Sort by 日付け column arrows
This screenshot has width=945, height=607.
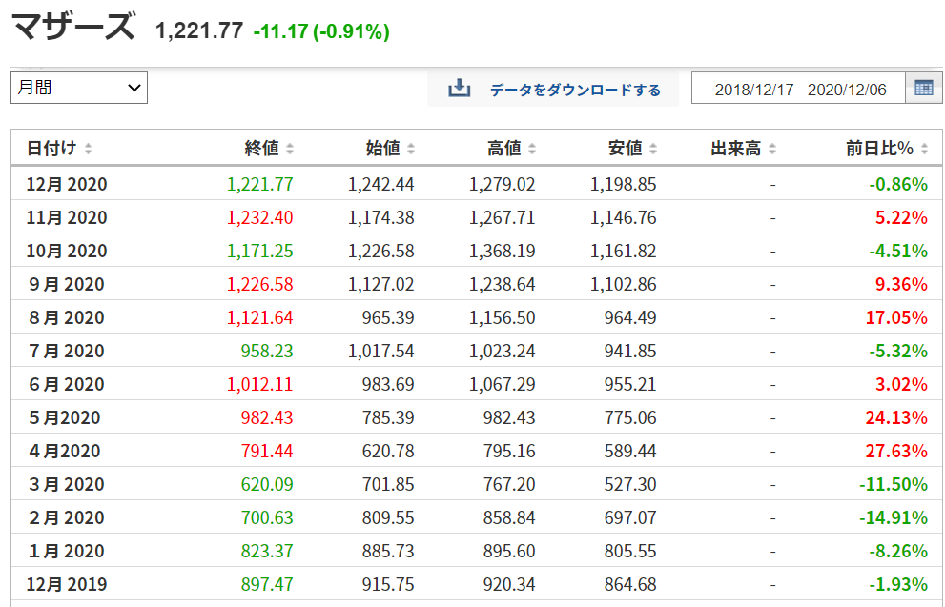click(88, 150)
